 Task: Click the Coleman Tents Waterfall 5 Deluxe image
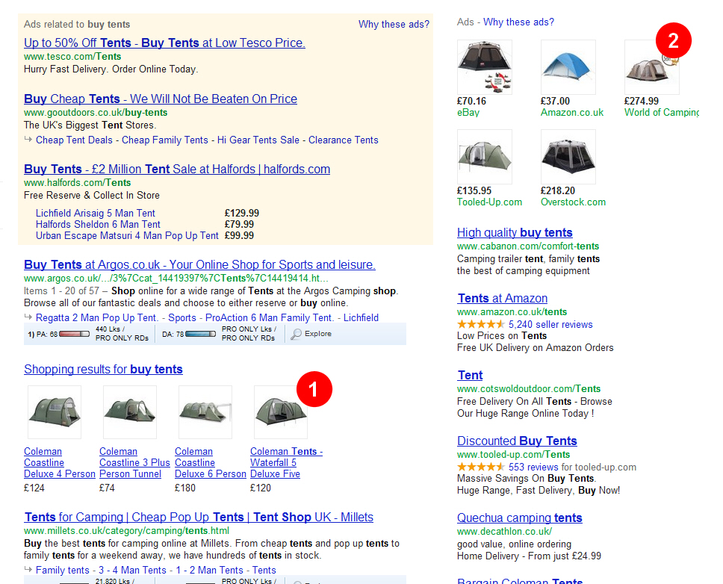coord(281,412)
